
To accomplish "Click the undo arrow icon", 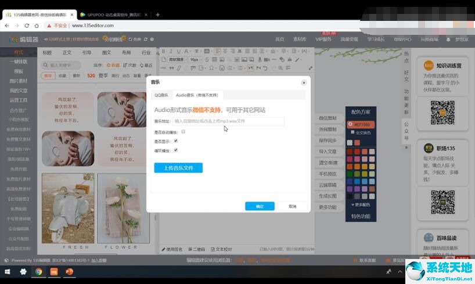I will tap(265, 68).
